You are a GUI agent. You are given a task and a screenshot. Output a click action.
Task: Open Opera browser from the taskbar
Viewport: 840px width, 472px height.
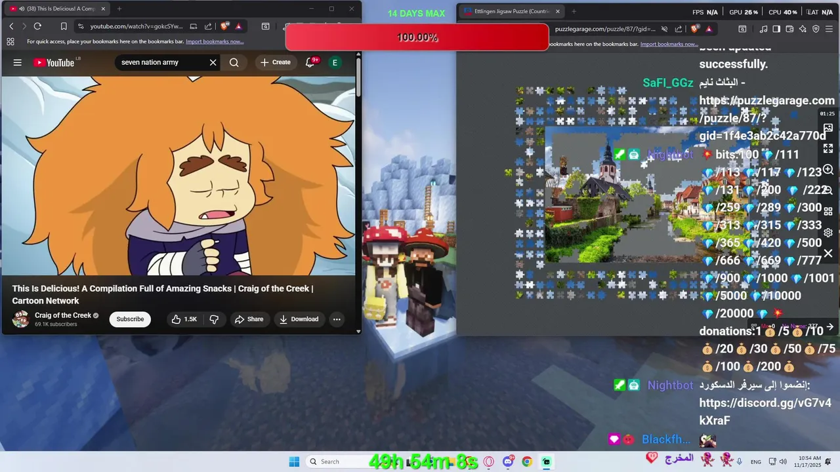click(x=488, y=462)
